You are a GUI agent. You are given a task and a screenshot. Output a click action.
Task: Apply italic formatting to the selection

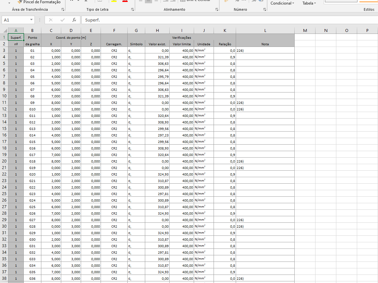(x=77, y=1)
